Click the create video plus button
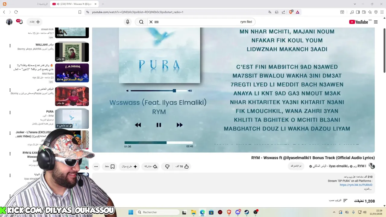The image size is (386, 217). click(35, 22)
